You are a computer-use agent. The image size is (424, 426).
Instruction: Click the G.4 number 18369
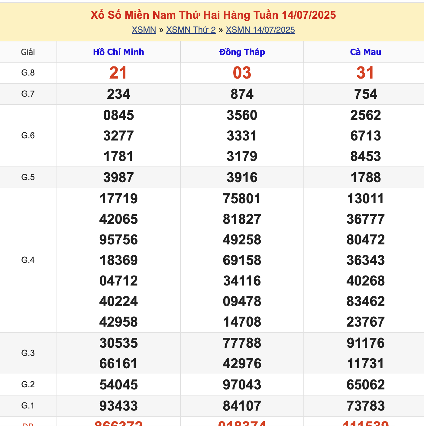pos(118,260)
